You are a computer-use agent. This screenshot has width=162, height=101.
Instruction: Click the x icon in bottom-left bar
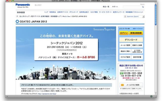pos(7,96)
